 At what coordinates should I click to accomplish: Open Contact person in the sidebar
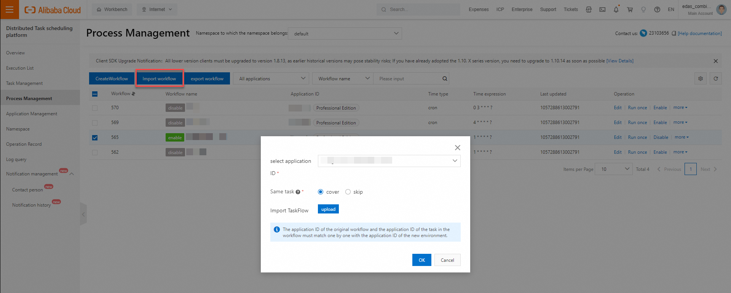coord(27,190)
